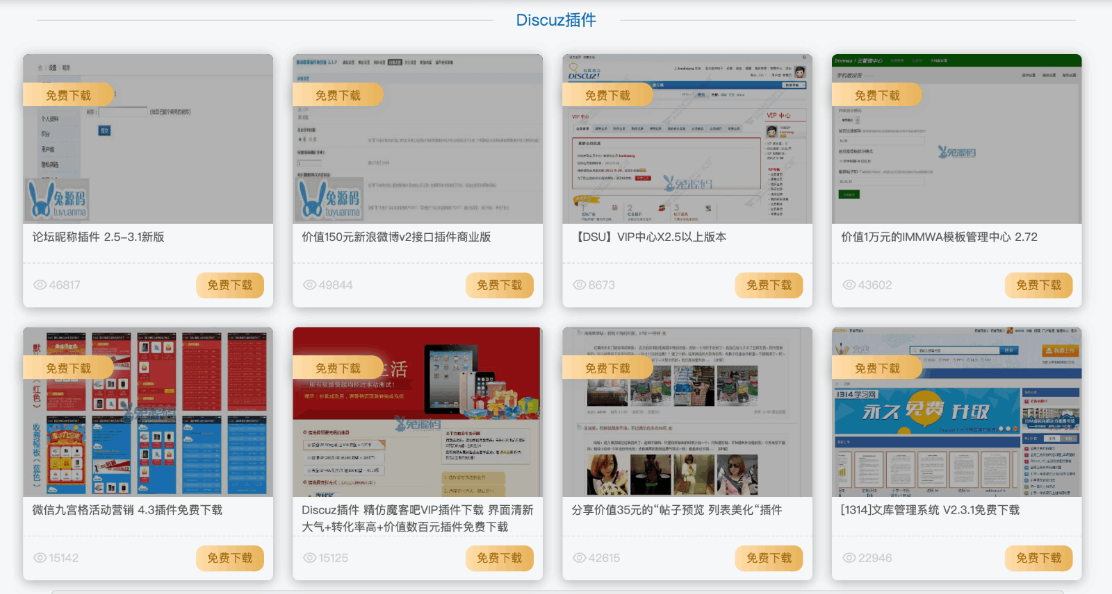Click the title 论坛昵称插件 2.5-3.1新版

pos(98,237)
